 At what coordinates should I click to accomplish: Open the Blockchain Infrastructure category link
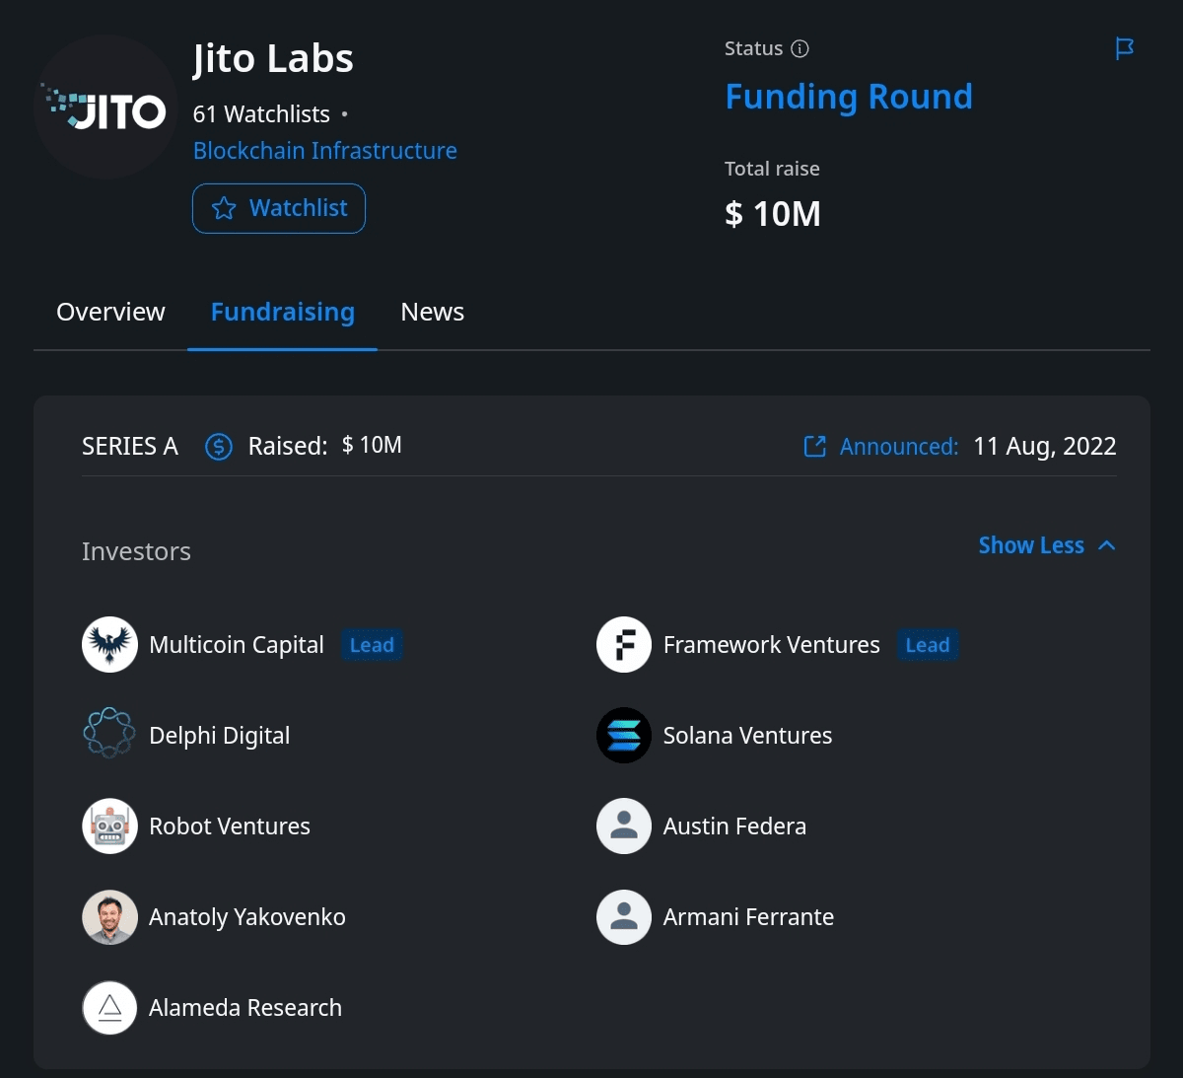tap(324, 151)
